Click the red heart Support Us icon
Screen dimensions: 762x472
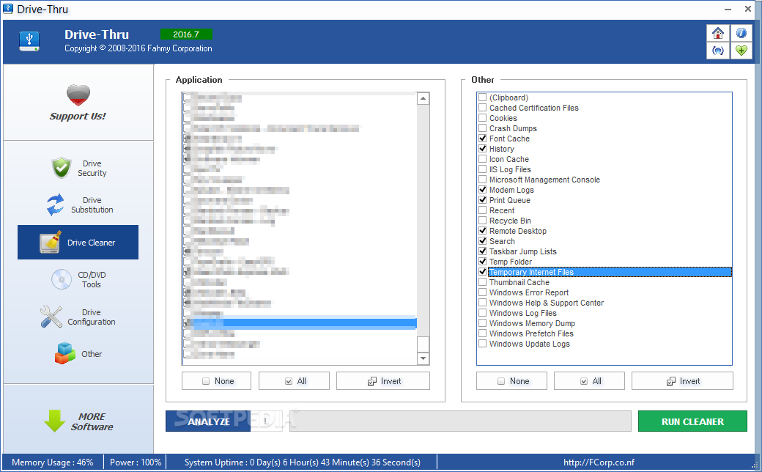point(78,95)
